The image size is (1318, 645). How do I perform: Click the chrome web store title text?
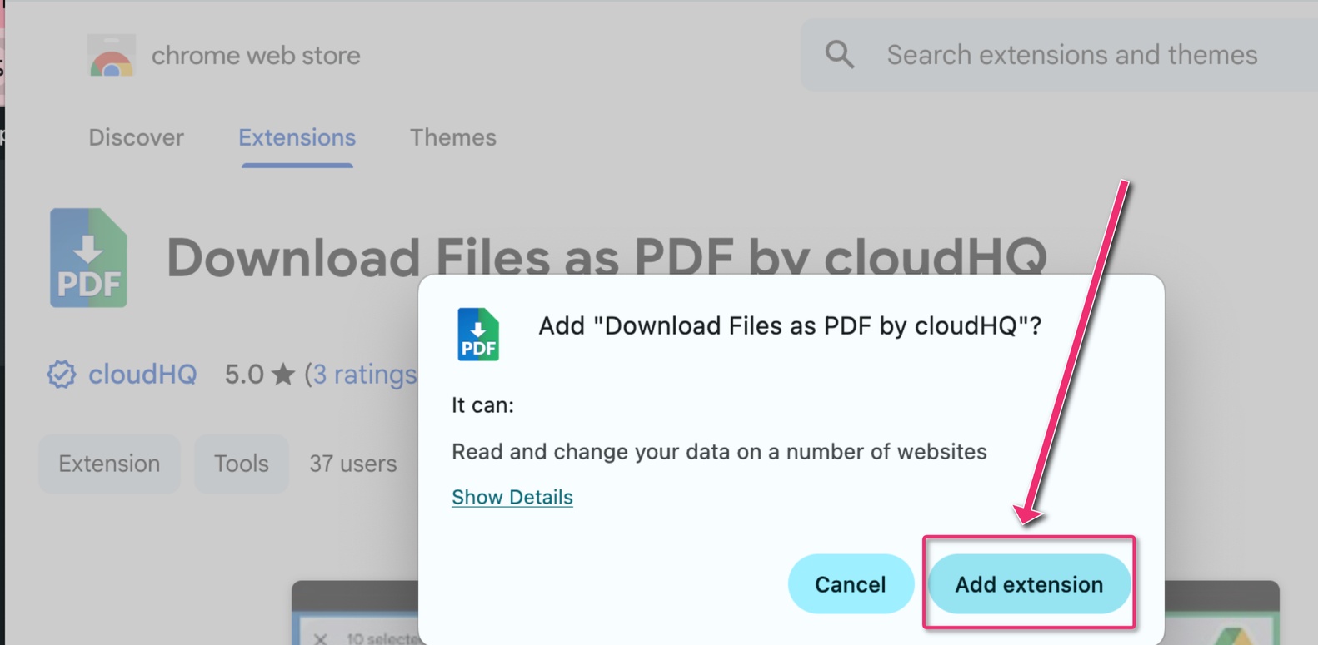pyautogui.click(x=256, y=56)
